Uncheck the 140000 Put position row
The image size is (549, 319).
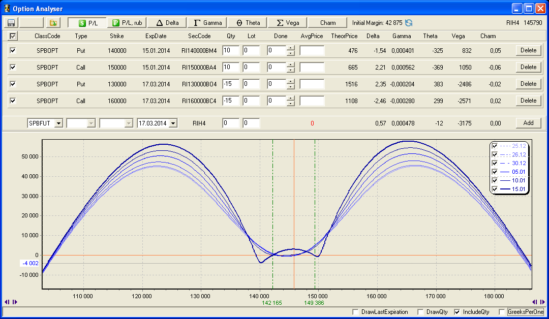(13, 50)
